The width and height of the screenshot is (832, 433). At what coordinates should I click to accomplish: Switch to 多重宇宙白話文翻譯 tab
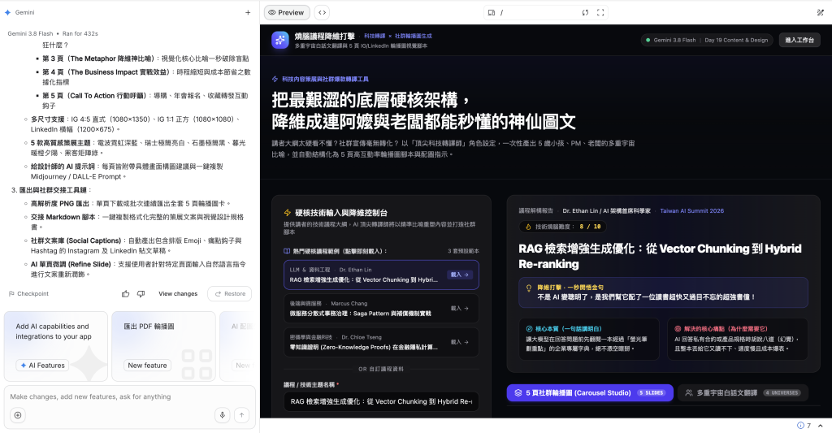click(743, 392)
